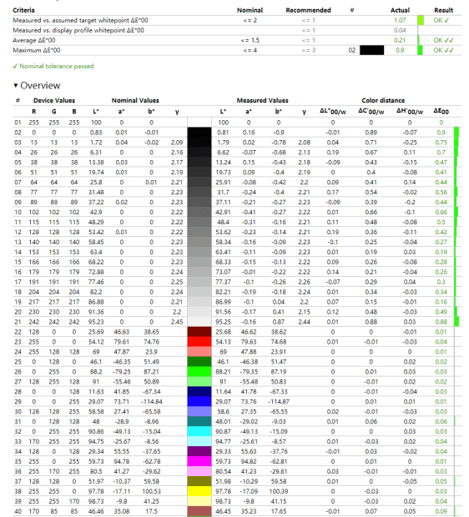Select the purple swatch of row 34

point(199,451)
